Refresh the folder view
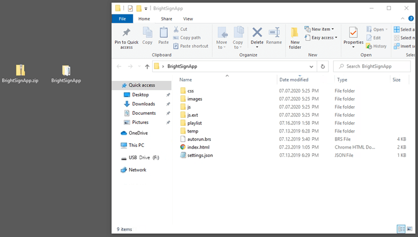The width and height of the screenshot is (418, 237). click(323, 66)
